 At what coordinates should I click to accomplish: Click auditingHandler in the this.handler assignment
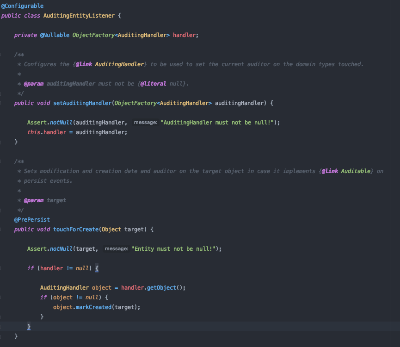click(100, 132)
